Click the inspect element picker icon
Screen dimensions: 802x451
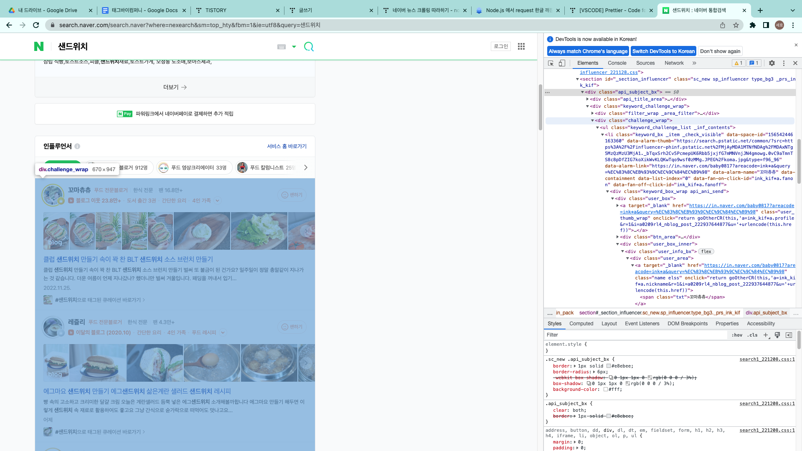[551, 63]
